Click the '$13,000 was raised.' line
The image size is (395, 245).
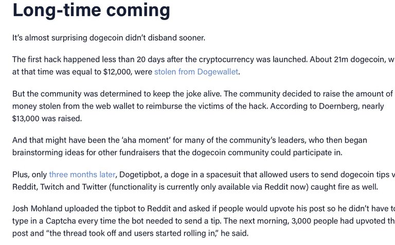[47, 118]
